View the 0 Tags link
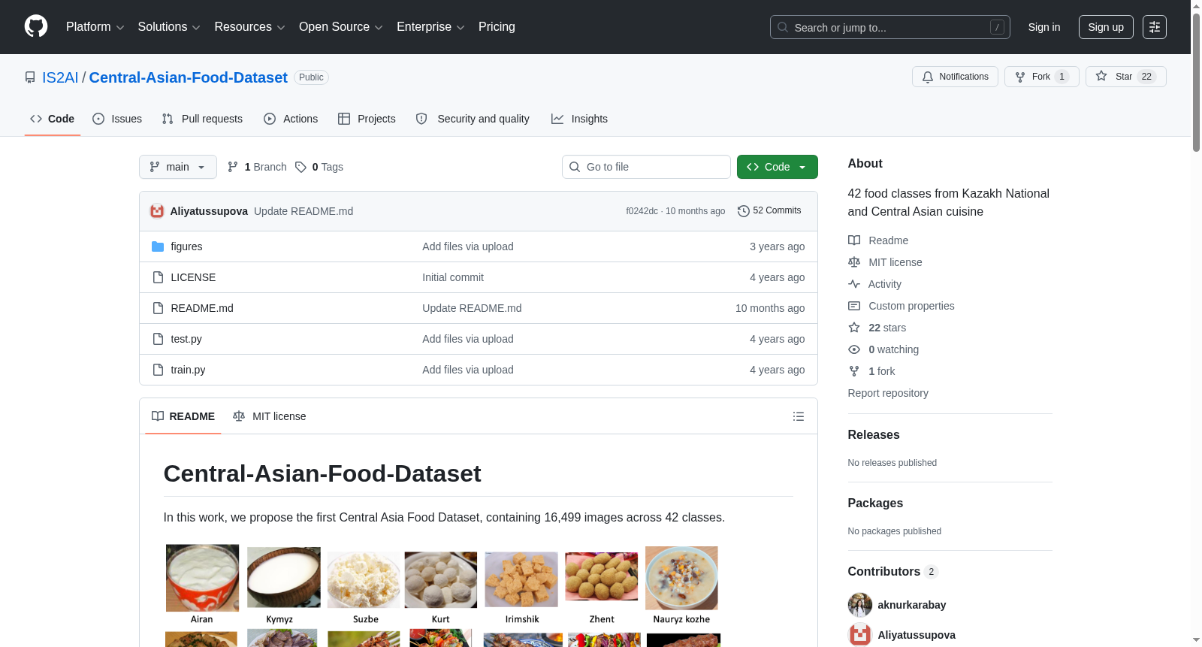This screenshot has width=1202, height=647. point(319,167)
